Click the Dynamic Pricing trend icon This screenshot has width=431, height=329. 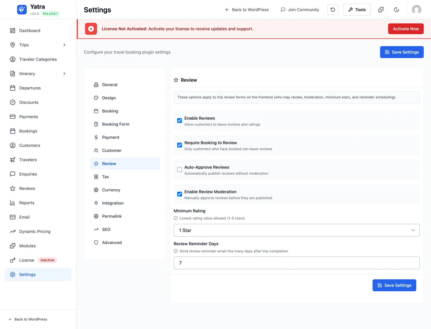click(13, 231)
